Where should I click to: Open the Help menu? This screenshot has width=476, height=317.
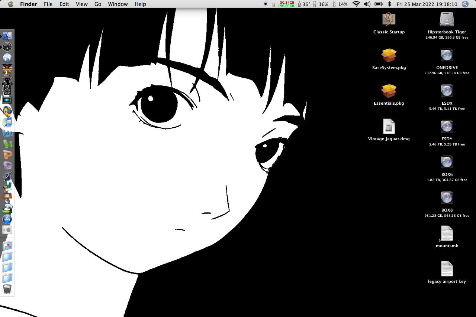(140, 4)
